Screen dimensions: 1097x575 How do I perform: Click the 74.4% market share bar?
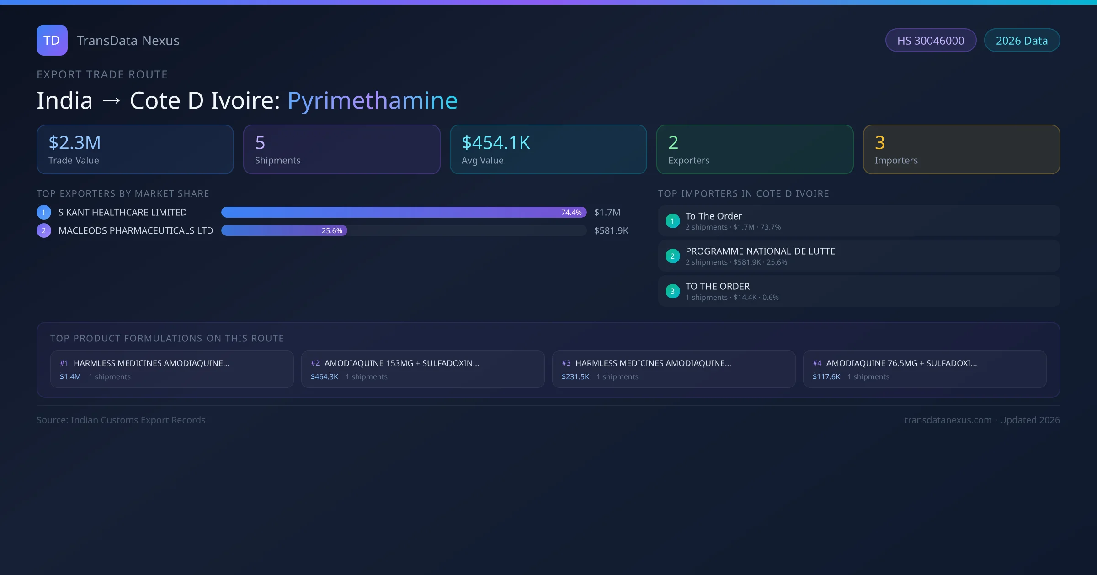pyautogui.click(x=403, y=212)
